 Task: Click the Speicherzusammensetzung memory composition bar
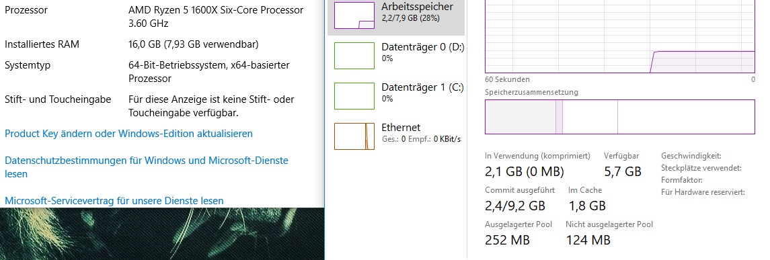pos(620,117)
